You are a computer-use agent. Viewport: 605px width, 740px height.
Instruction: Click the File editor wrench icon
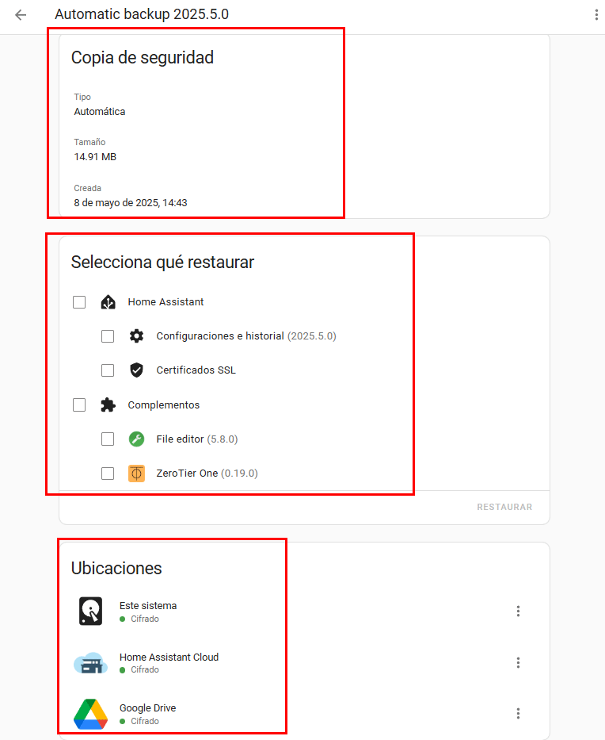[x=137, y=439]
